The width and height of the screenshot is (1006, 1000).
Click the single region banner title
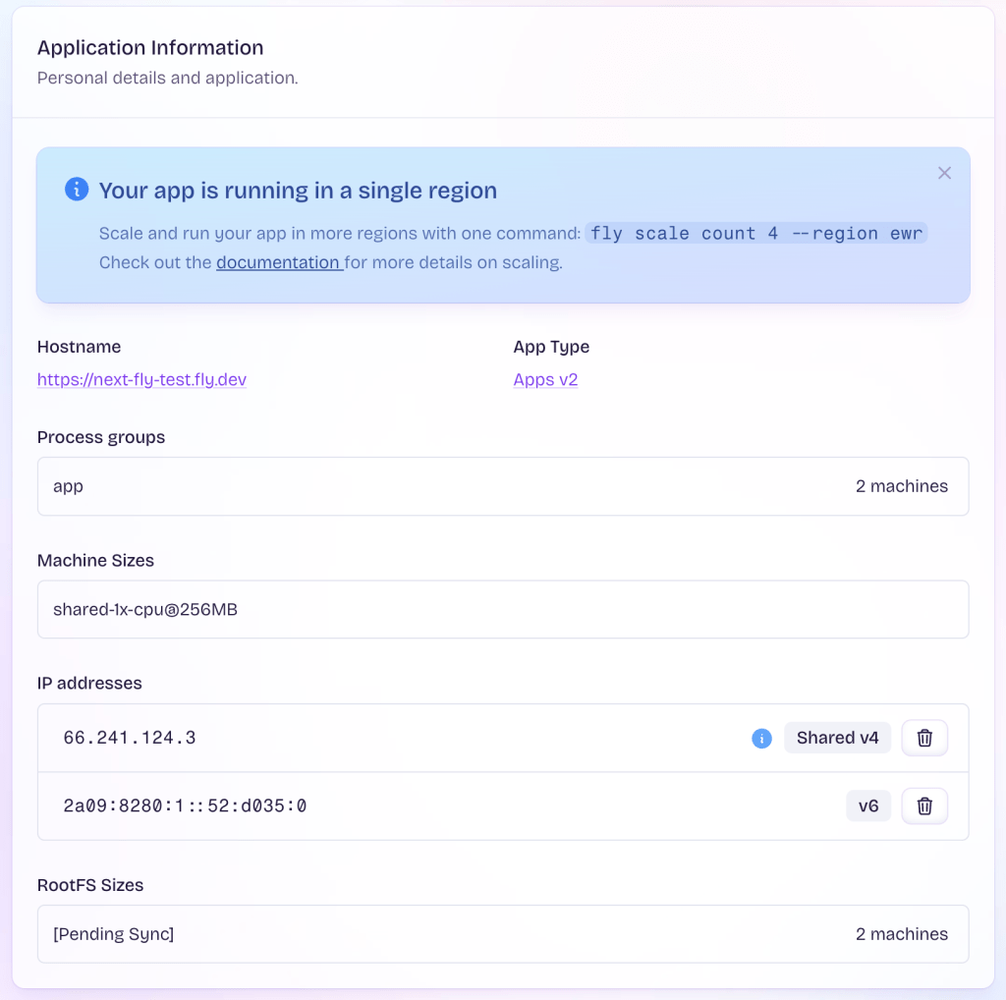298,191
